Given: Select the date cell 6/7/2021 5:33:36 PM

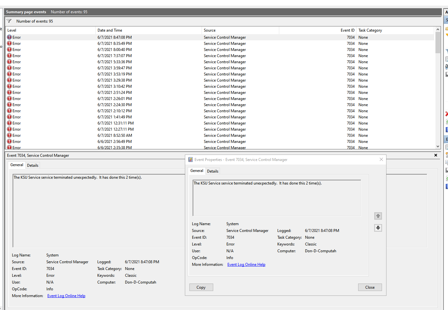Looking at the screenshot, I should click(115, 62).
